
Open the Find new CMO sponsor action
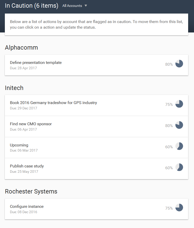click(96, 127)
